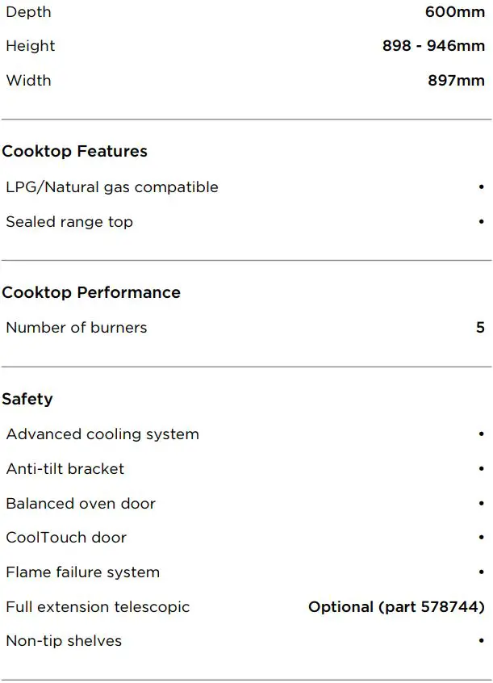Click the Optional (part 578744) text
This screenshot has width=493, height=683.
click(396, 607)
